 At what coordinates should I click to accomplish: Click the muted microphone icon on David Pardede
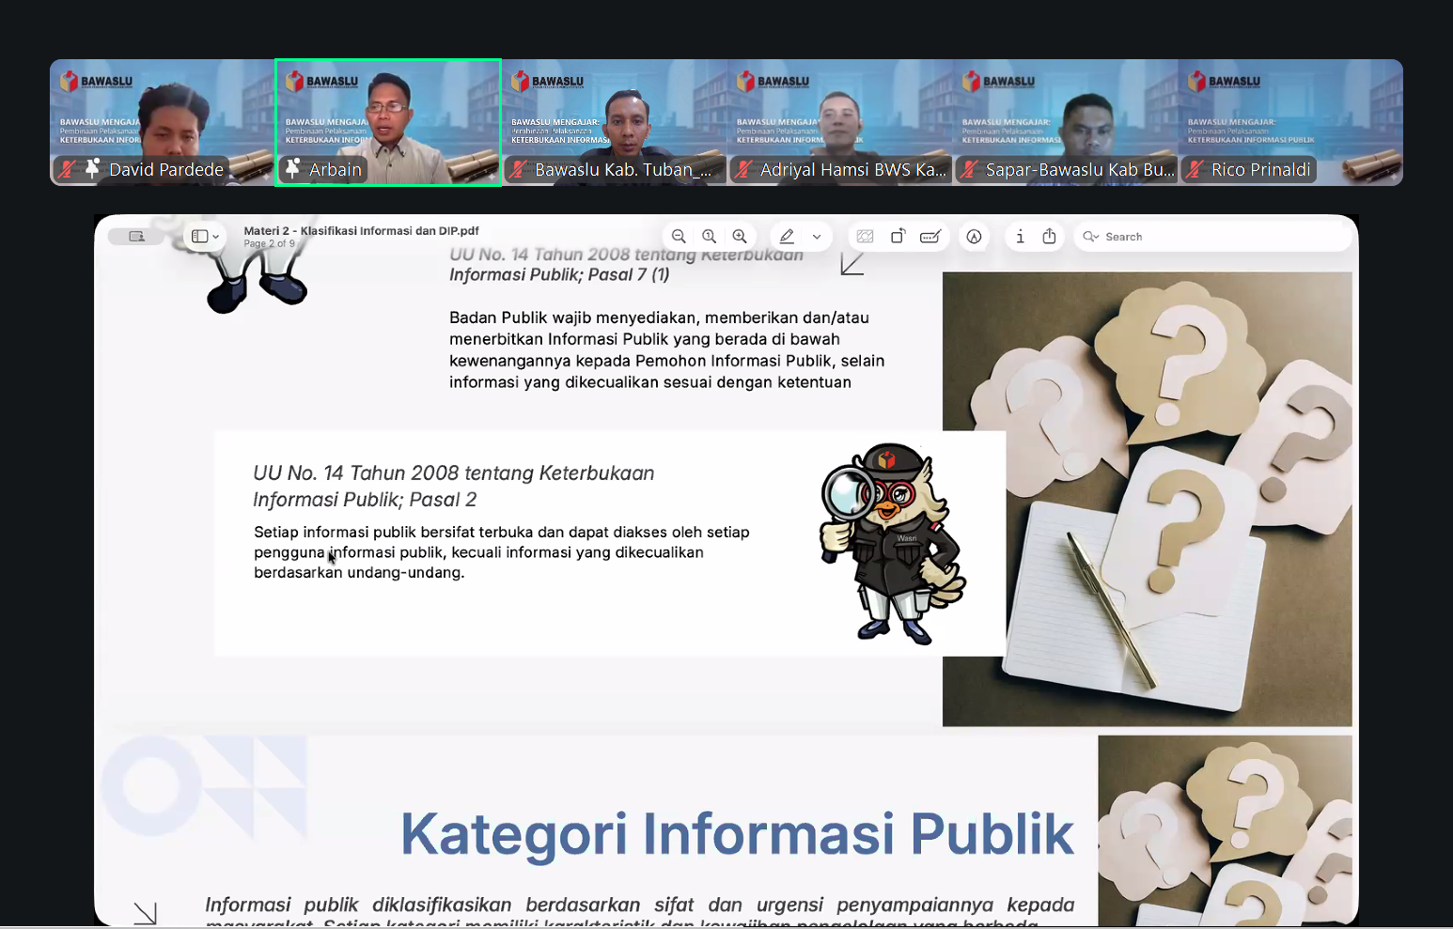coord(68,169)
